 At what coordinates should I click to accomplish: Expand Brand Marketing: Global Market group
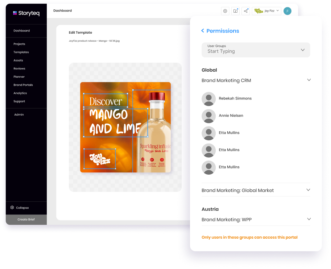(x=308, y=190)
